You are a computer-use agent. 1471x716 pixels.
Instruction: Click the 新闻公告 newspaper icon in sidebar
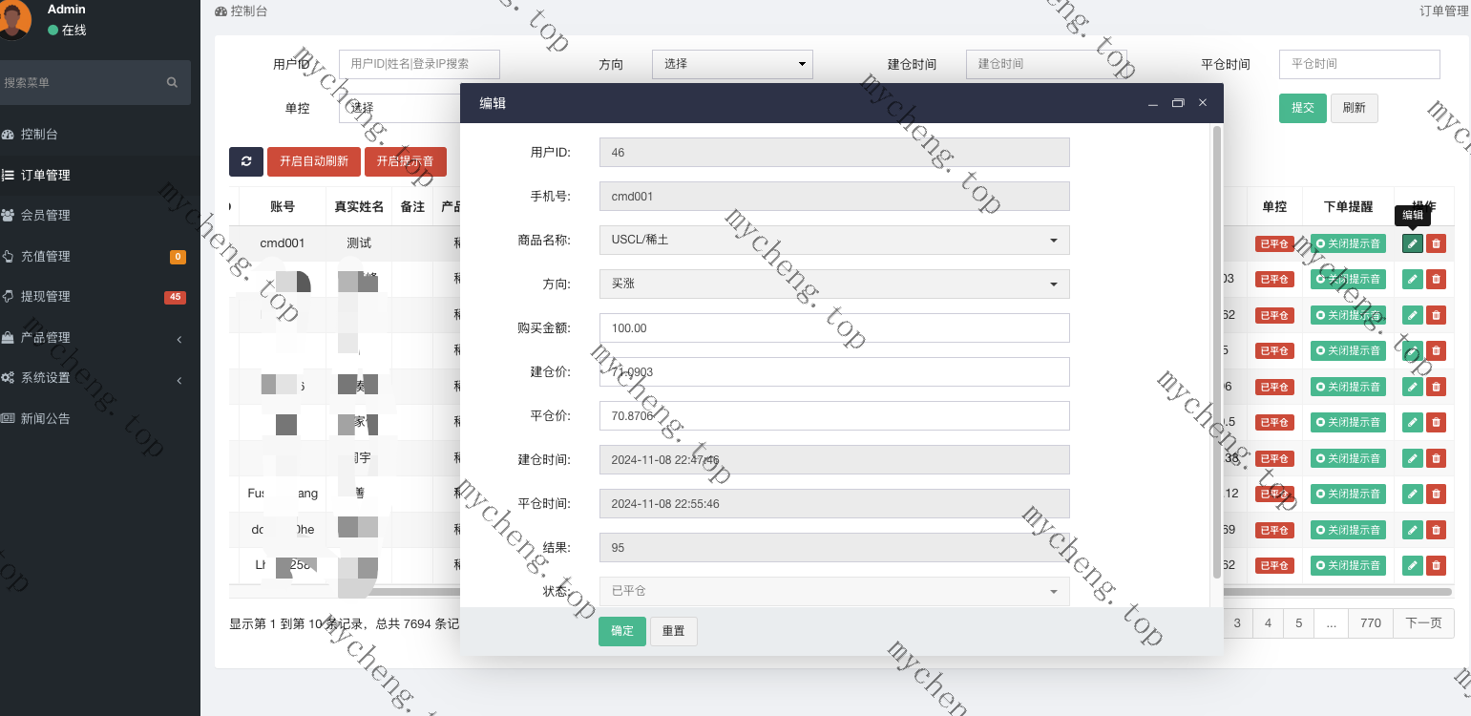click(9, 418)
